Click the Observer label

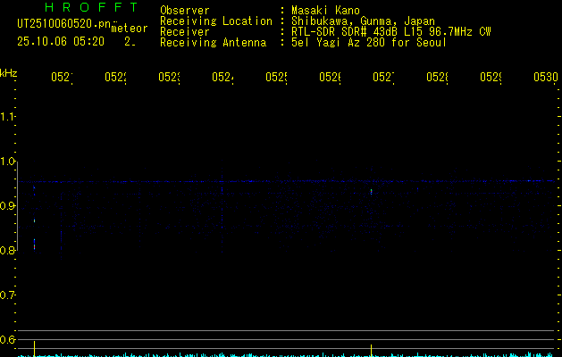[x=185, y=10]
